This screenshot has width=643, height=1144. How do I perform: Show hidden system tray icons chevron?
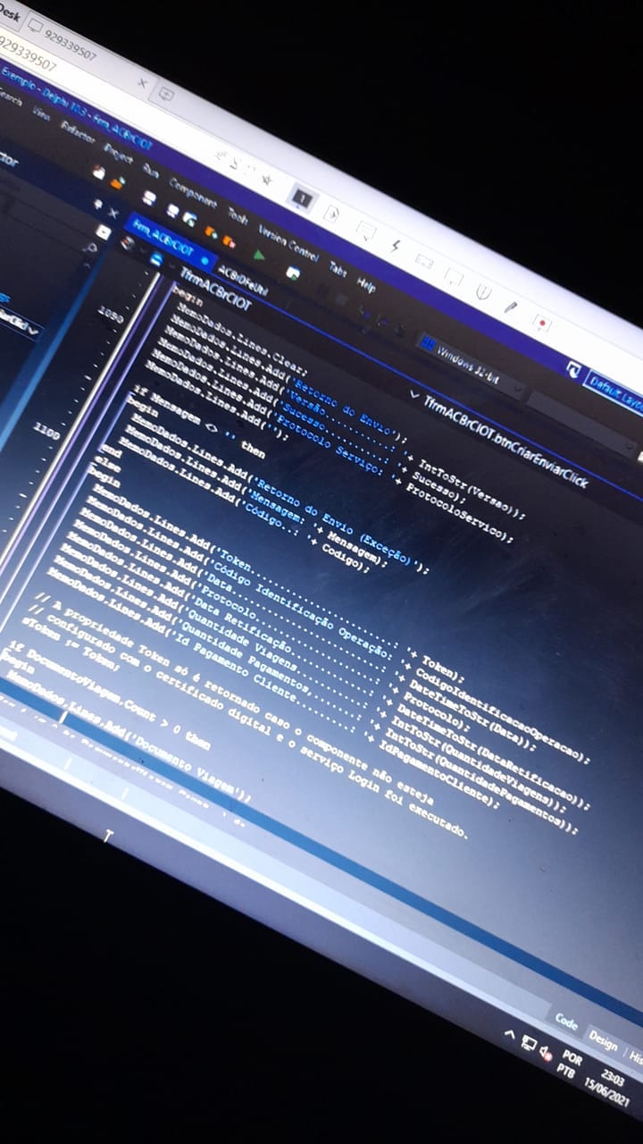(510, 1035)
